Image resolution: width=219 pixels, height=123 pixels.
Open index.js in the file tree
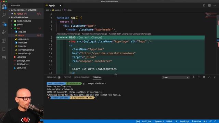22,46
